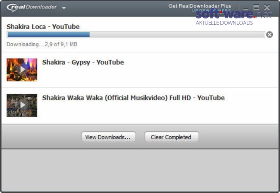Image resolution: width=280 pixels, height=193 pixels.
Task: Play the Shakira - Gypsy video thumbnail
Action: coord(22,70)
